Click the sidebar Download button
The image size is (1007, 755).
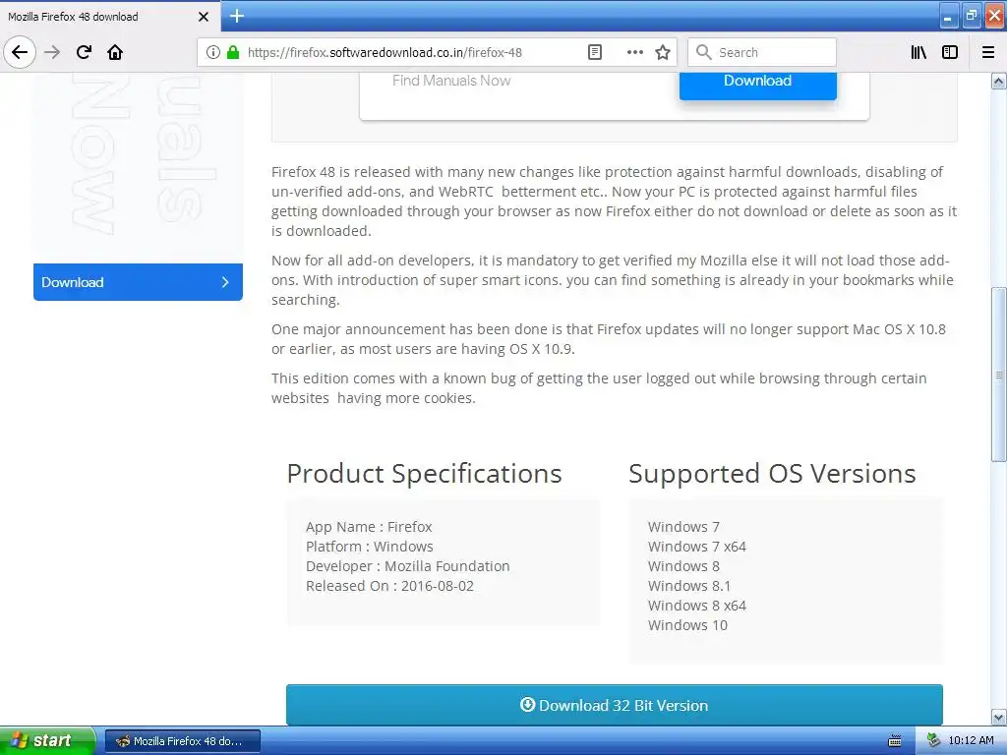pyautogui.click(x=138, y=282)
